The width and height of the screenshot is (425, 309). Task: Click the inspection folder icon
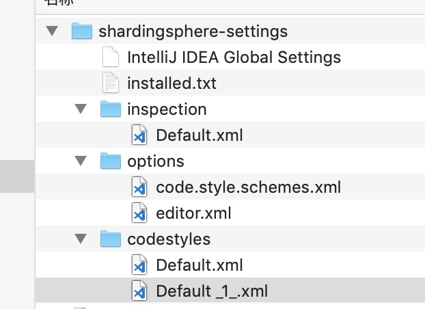pos(111,109)
